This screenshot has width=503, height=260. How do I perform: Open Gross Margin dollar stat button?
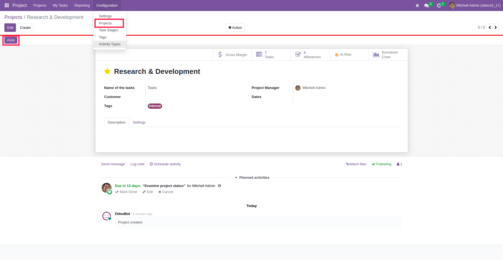tap(232, 55)
